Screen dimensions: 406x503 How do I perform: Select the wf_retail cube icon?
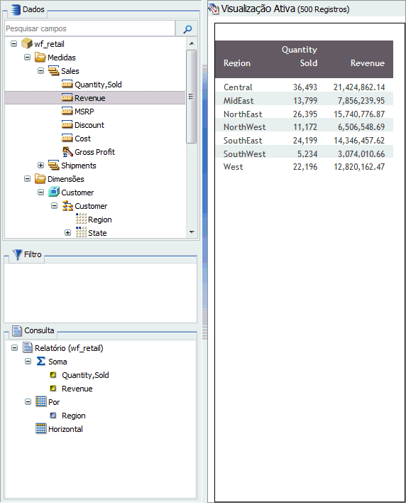pos(27,43)
